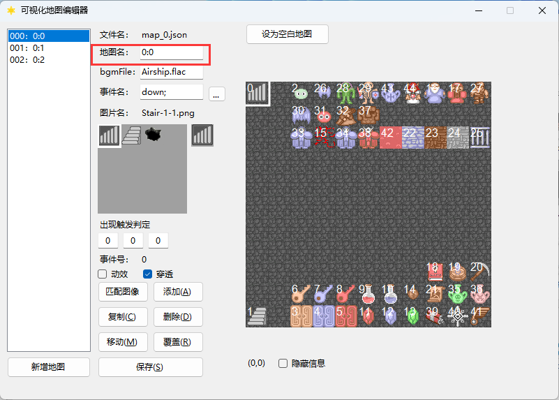Select the yellow key tile numbered 6
559x400 pixels.
tap(301, 294)
